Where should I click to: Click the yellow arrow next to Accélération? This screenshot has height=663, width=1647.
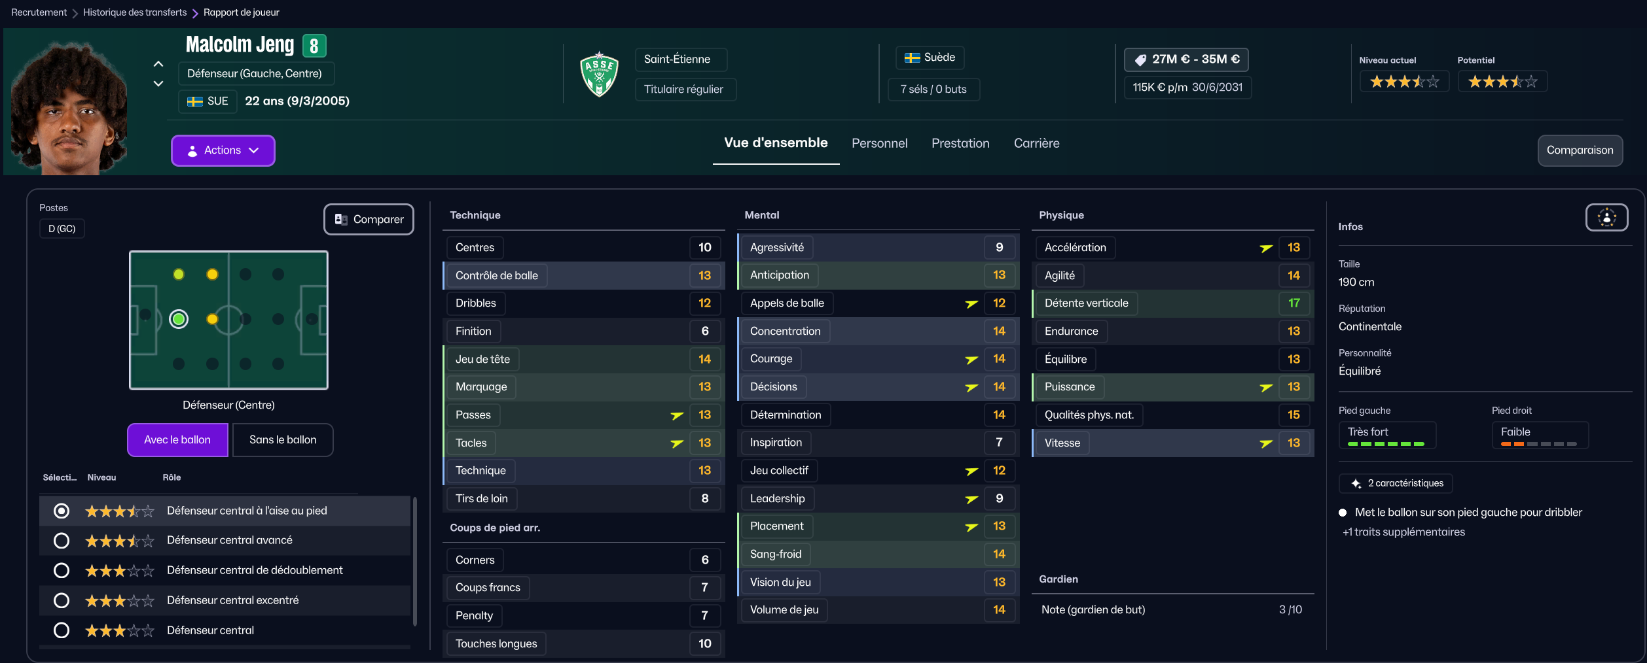[x=1266, y=248]
